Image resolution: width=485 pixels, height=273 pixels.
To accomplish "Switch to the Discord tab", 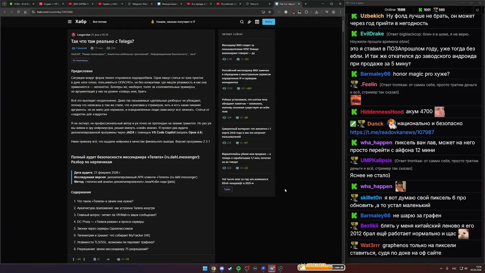I will point(258,4).
